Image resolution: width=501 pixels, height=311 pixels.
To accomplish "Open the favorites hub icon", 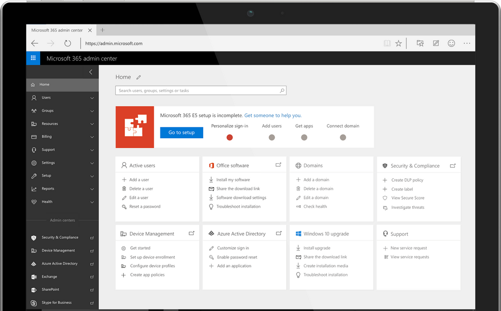I will (x=420, y=43).
